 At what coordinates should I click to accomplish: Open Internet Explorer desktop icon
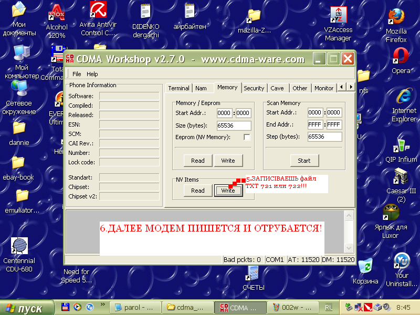click(x=404, y=104)
